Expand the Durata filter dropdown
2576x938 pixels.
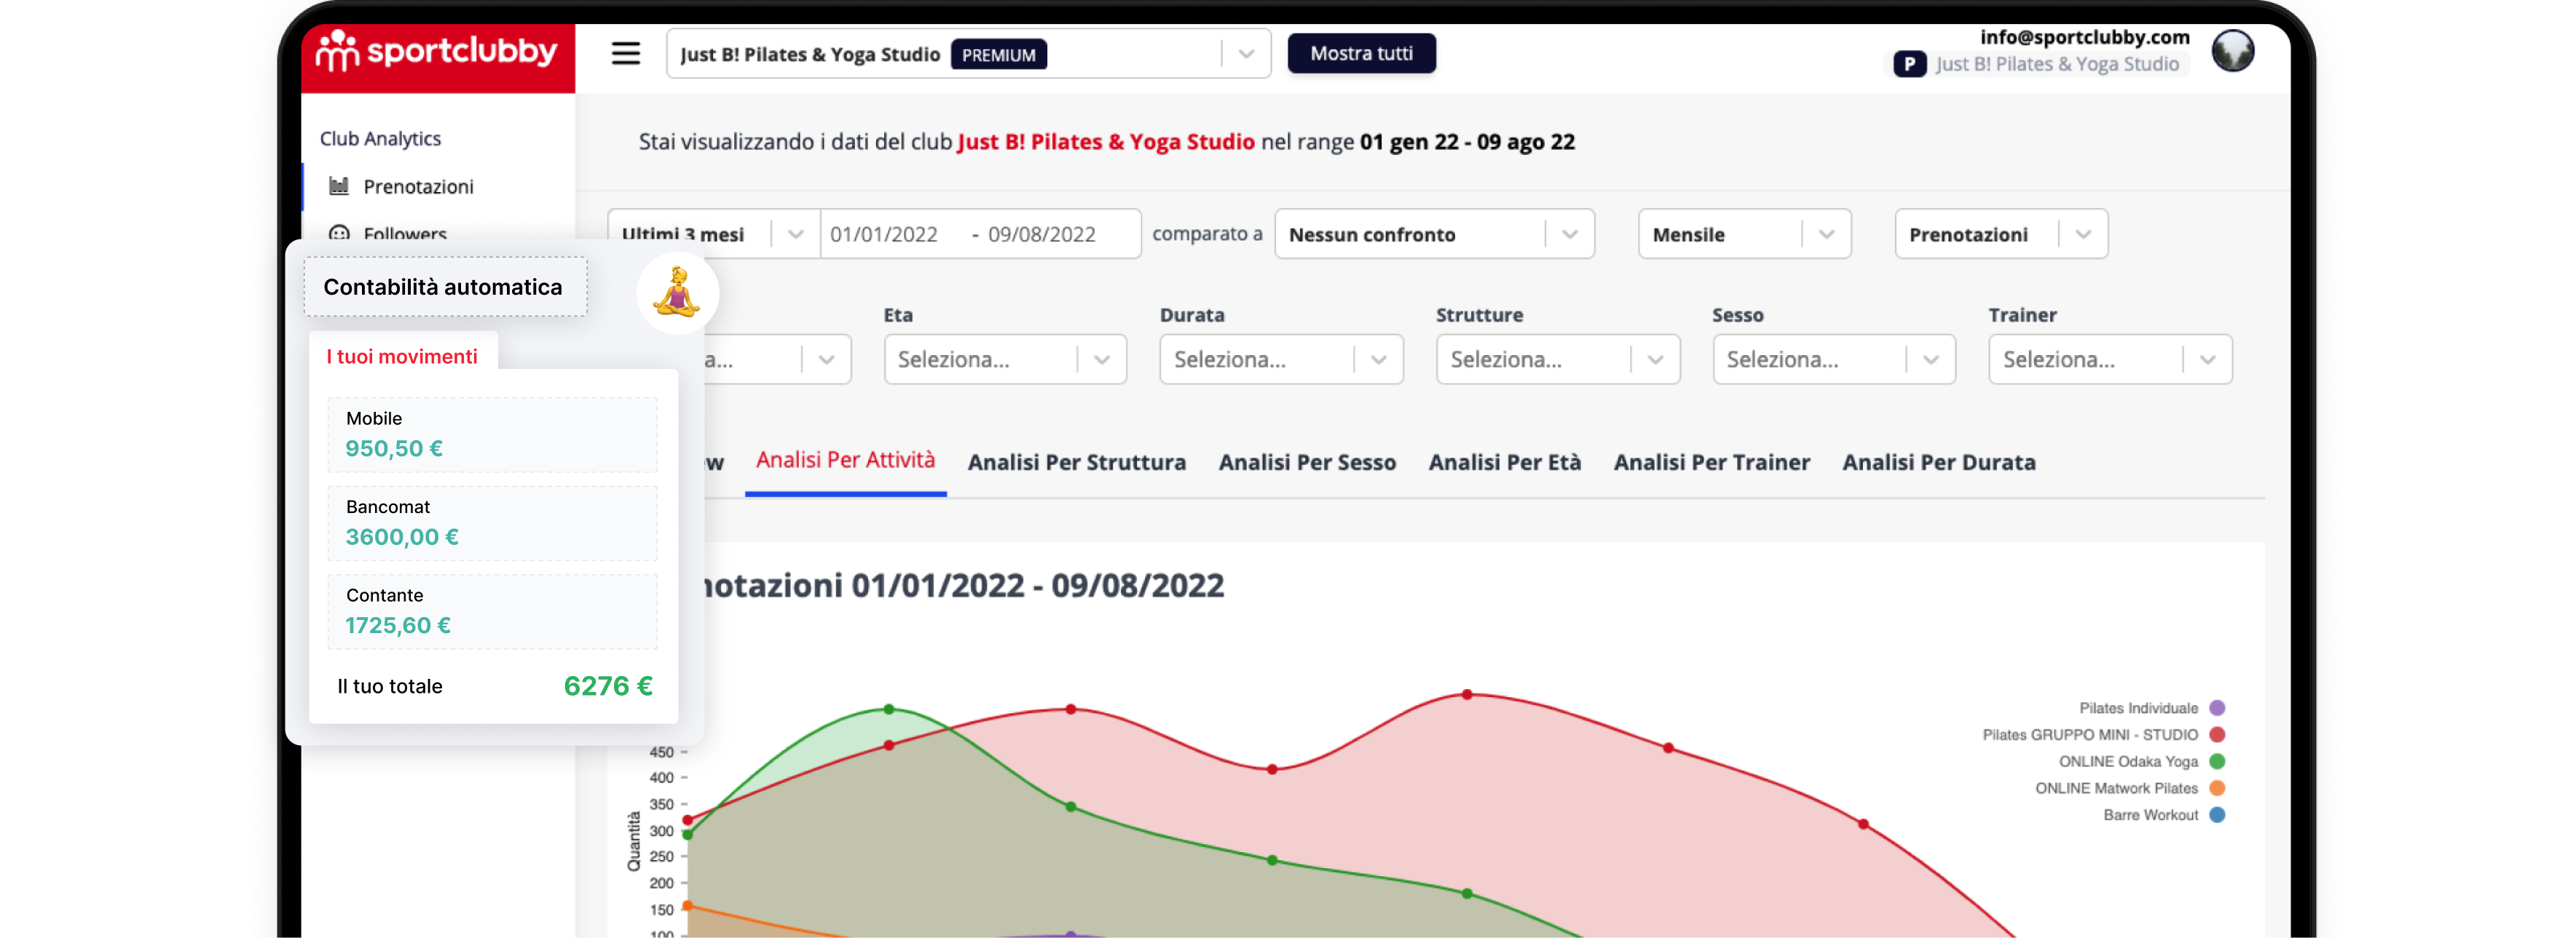pos(1281,359)
